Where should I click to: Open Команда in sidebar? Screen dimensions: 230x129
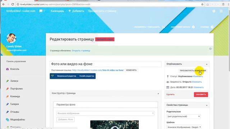click(15, 96)
